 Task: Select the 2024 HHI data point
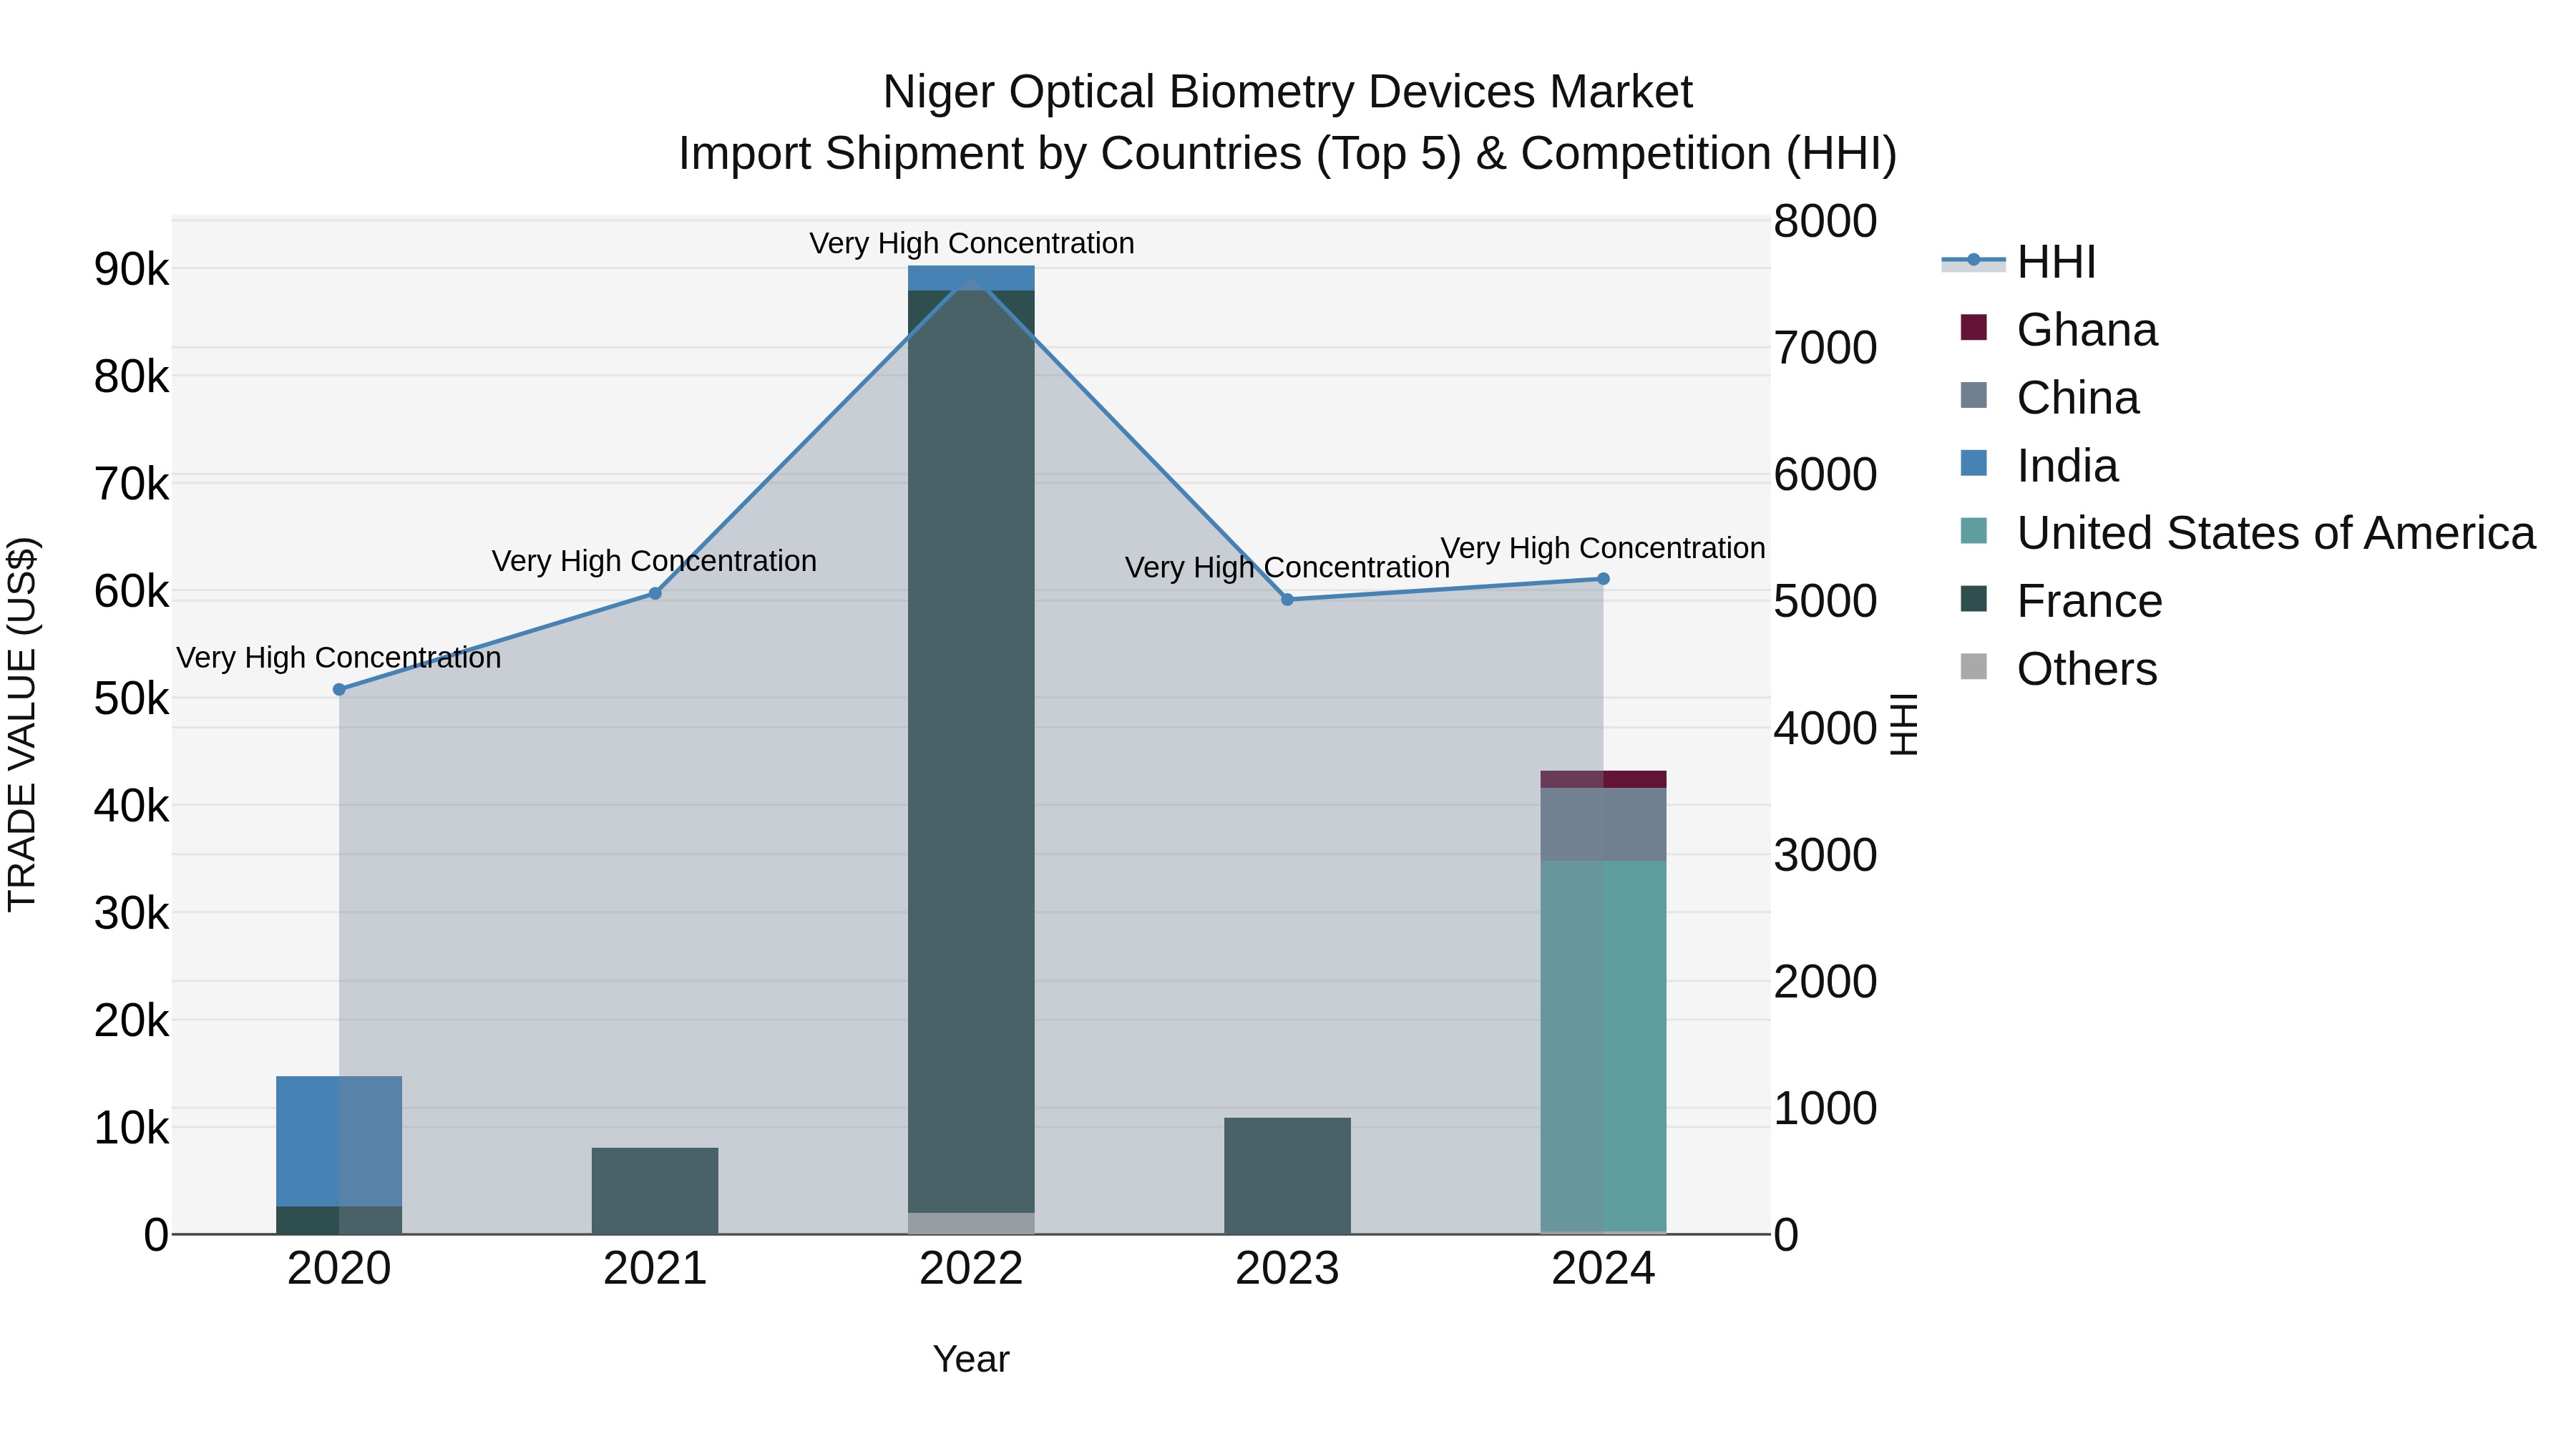point(1603,578)
